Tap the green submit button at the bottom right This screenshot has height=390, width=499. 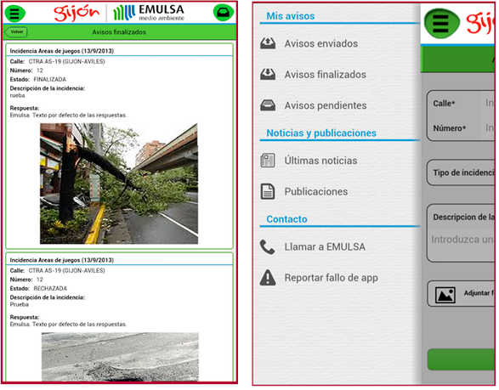tap(461, 359)
